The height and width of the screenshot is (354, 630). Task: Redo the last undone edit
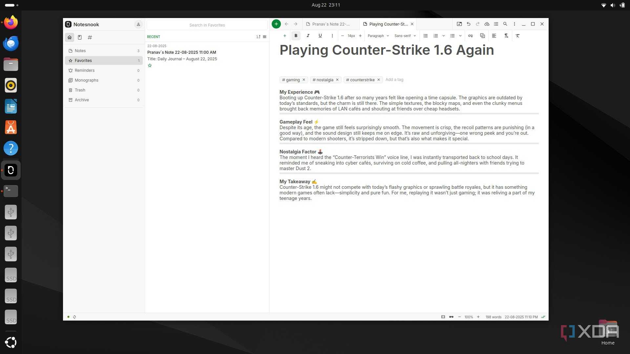tap(477, 24)
